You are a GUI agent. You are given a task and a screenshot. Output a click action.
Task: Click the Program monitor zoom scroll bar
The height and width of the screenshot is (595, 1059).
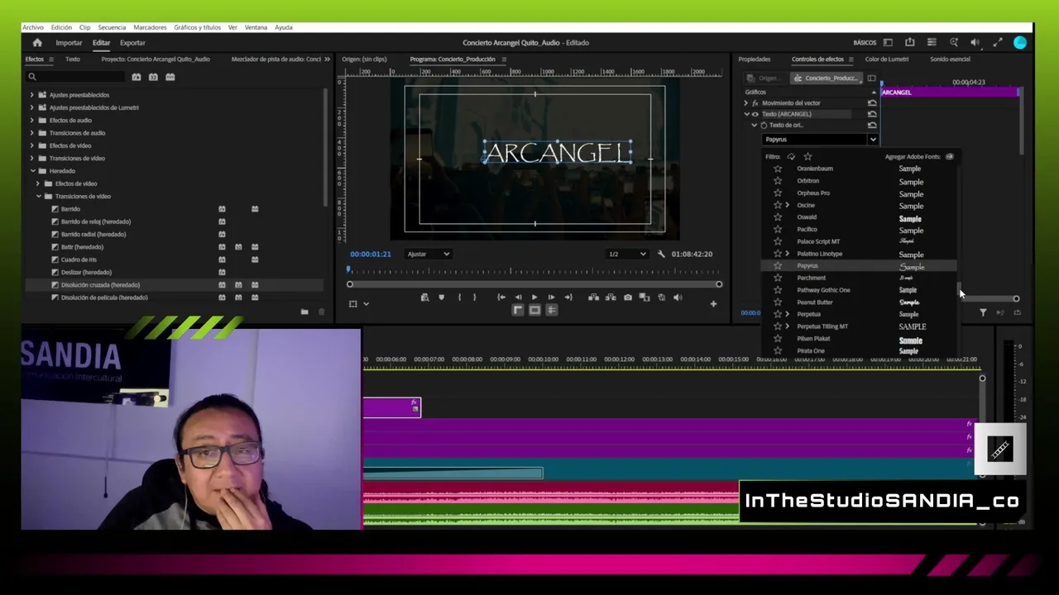[534, 284]
